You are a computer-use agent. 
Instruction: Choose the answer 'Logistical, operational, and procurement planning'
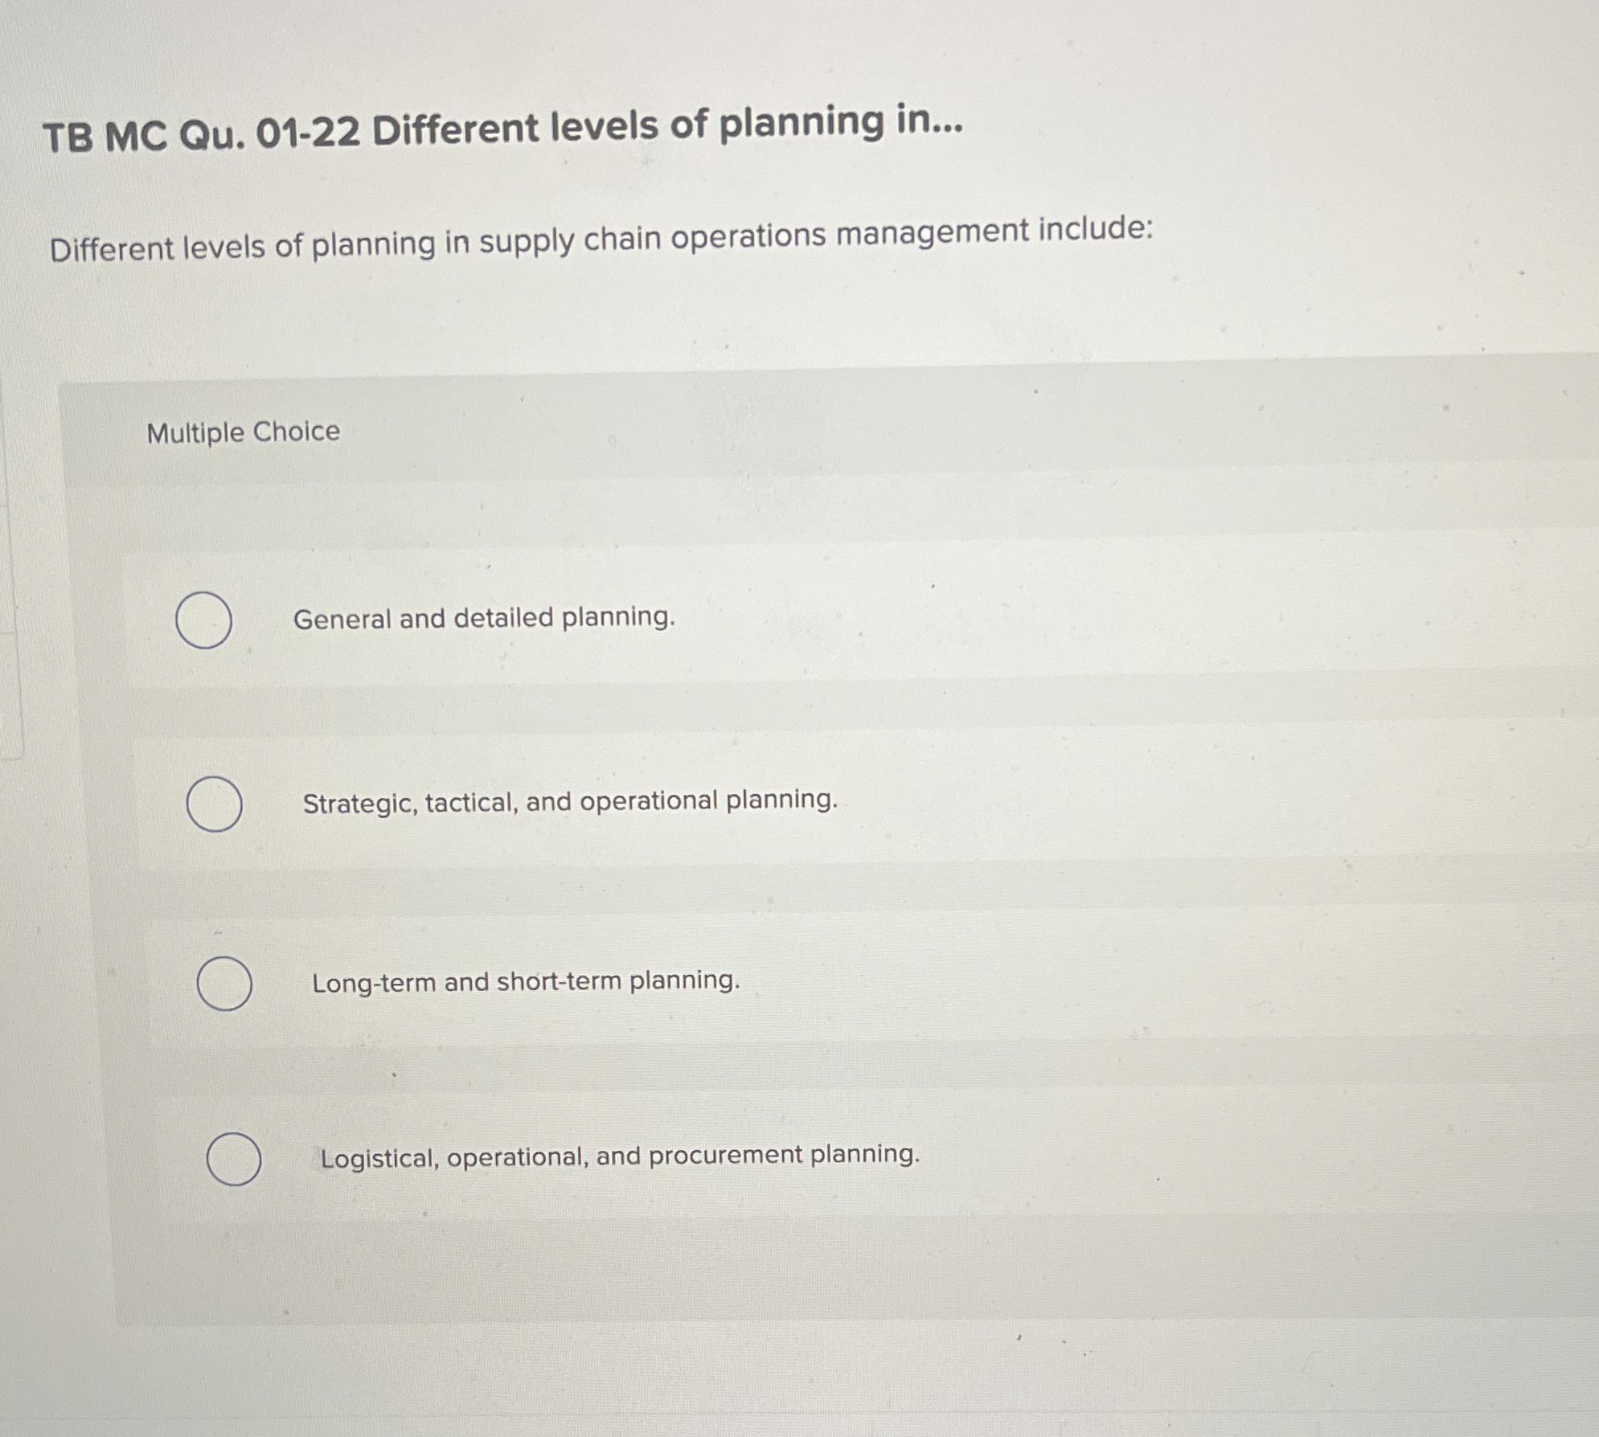(619, 1157)
